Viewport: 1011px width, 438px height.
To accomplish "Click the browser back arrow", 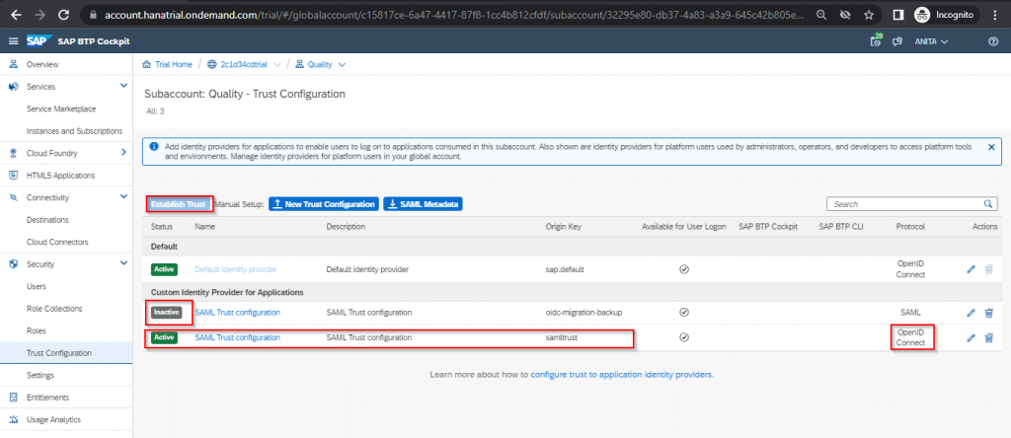I will point(16,14).
